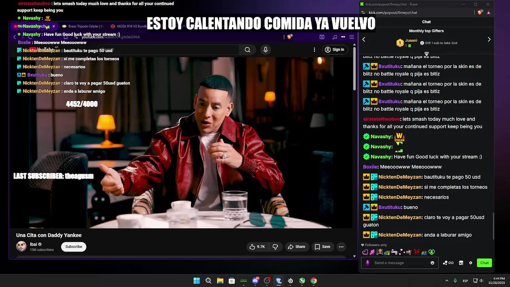Like the Daddy Yankee video
Viewport: 510px width, 287px height.
pyautogui.click(x=257, y=247)
